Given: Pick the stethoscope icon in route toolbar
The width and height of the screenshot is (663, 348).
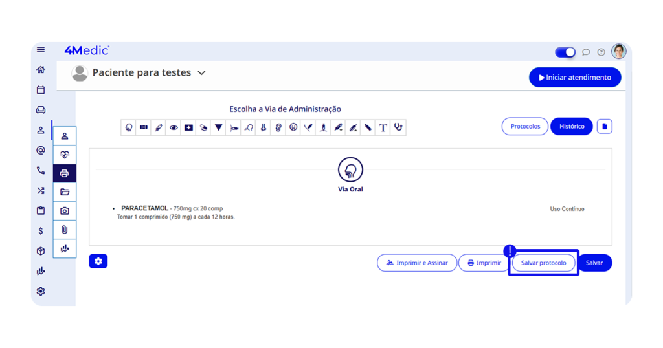Looking at the screenshot, I should click(398, 127).
